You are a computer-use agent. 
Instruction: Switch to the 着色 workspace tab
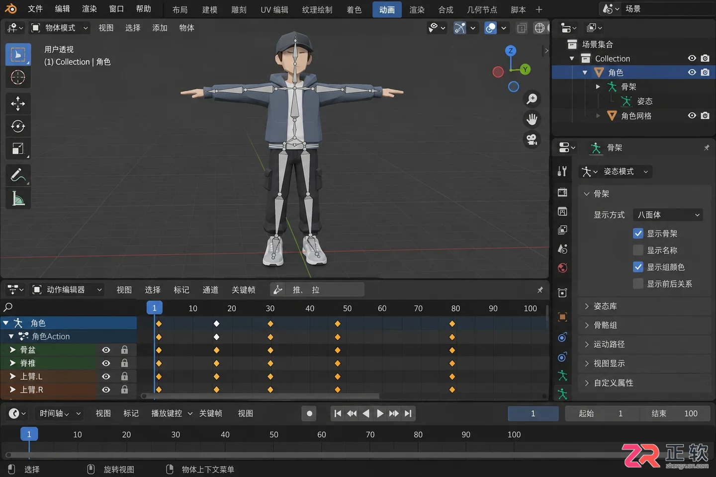354,9
